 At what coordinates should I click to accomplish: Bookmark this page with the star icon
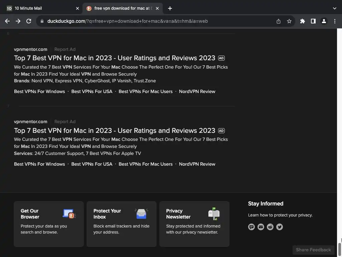click(x=289, y=21)
